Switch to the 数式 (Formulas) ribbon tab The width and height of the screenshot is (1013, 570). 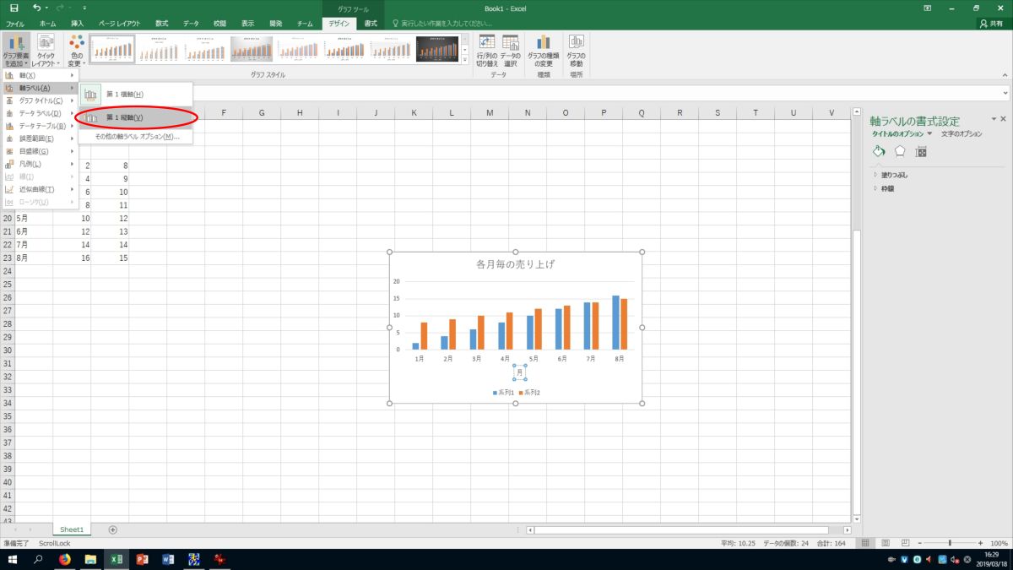point(161,24)
